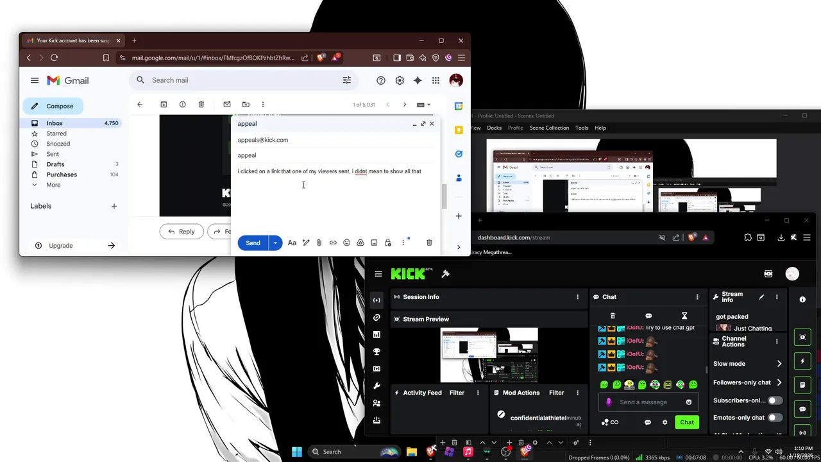This screenshot has width=821, height=462.
Task: Archive the open email in Gmail
Action: (x=164, y=105)
